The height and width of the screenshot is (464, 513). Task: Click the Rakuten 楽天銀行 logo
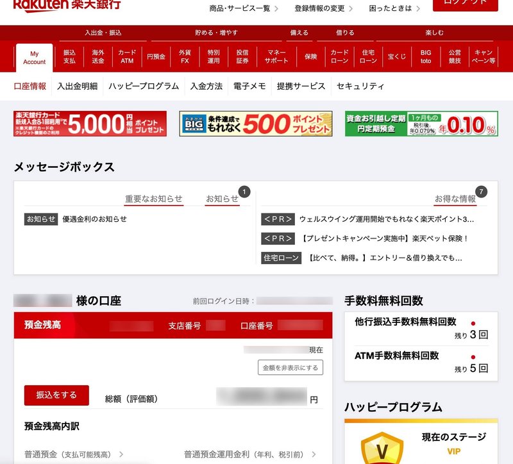67,5
